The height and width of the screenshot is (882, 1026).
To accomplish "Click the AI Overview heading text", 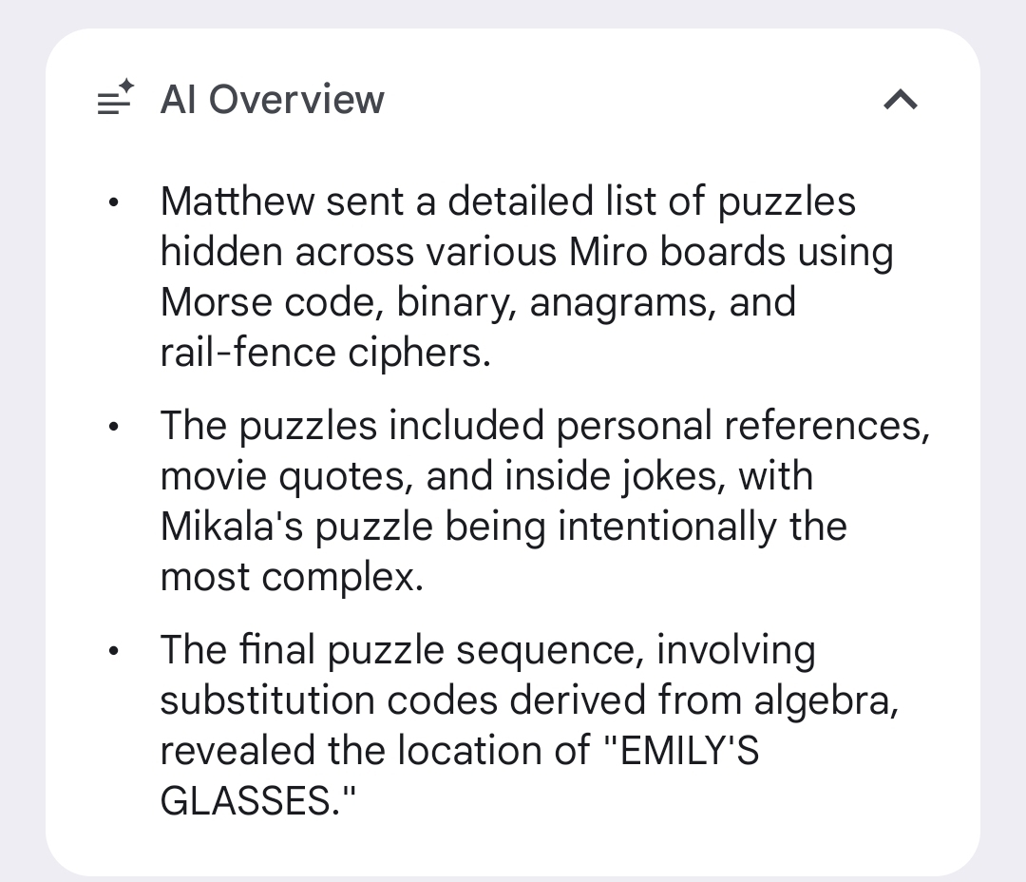I will (x=273, y=99).
